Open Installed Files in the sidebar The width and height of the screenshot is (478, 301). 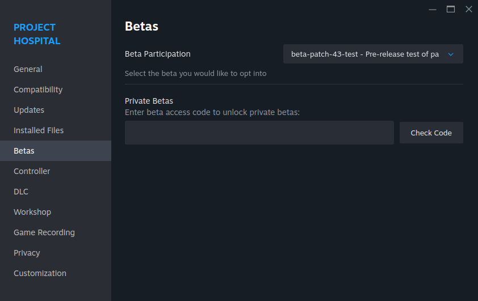click(x=39, y=130)
